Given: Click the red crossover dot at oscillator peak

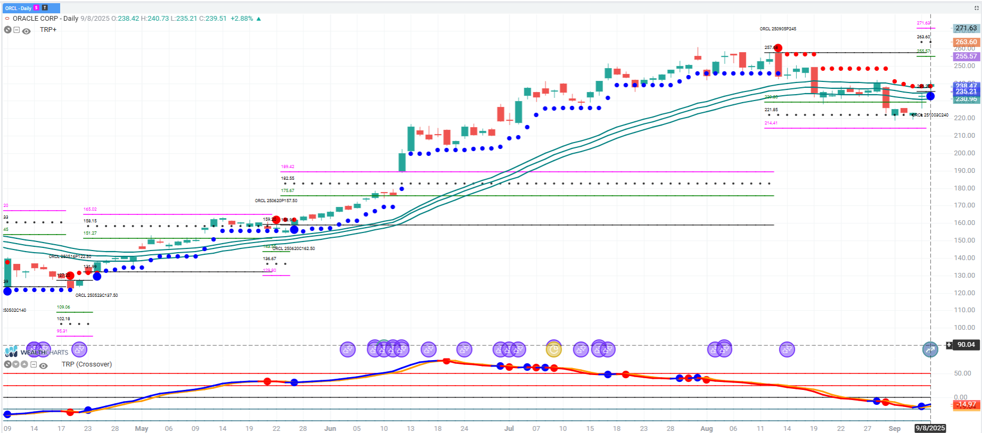Looking at the screenshot, I should (447, 361).
